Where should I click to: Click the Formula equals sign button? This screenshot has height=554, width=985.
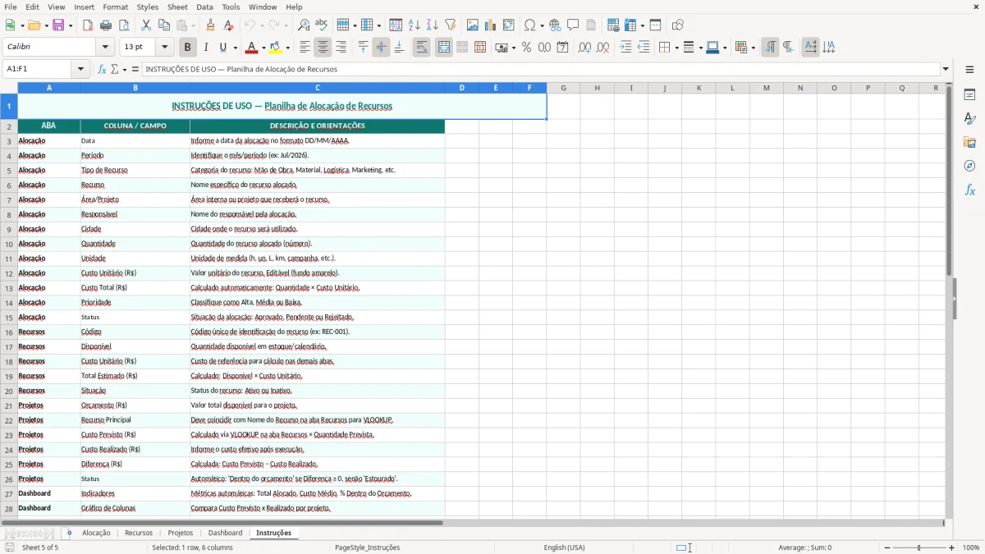(x=135, y=69)
